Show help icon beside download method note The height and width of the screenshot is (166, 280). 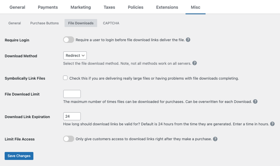click(x=195, y=63)
